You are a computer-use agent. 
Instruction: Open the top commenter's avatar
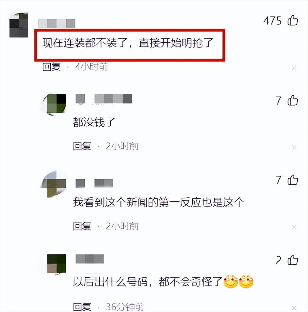tap(19, 25)
